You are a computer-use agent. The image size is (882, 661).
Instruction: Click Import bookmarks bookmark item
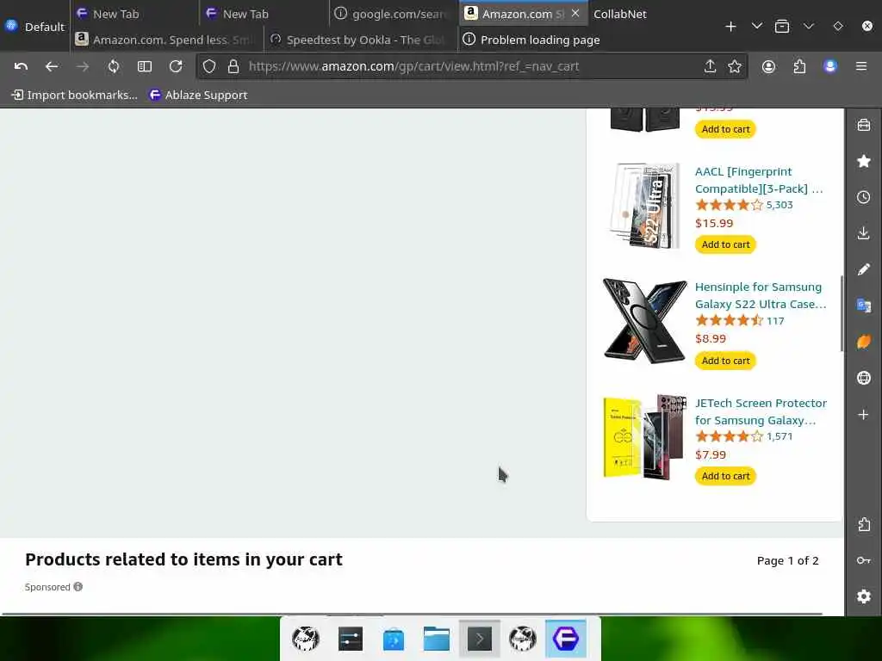pyautogui.click(x=75, y=95)
